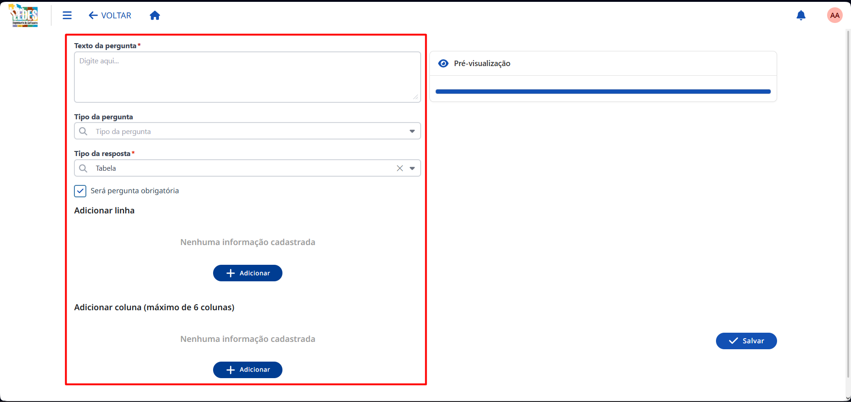The image size is (851, 402).
Task: Click the Adicionar linha heading
Action: [x=104, y=211]
